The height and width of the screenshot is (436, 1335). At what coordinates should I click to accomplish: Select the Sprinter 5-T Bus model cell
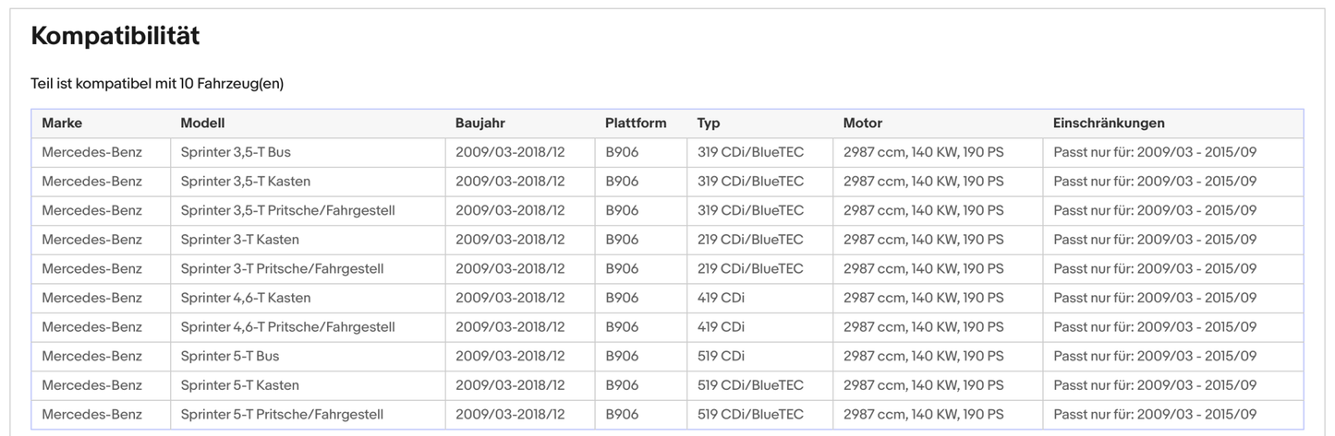(229, 356)
